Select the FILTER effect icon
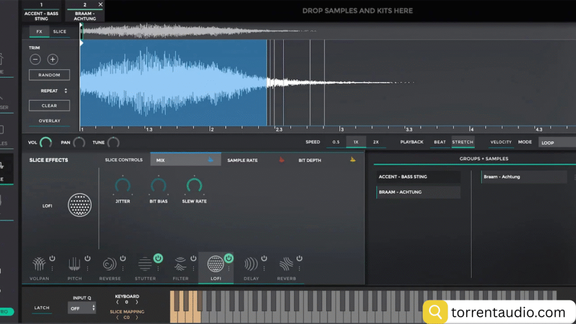 click(181, 264)
